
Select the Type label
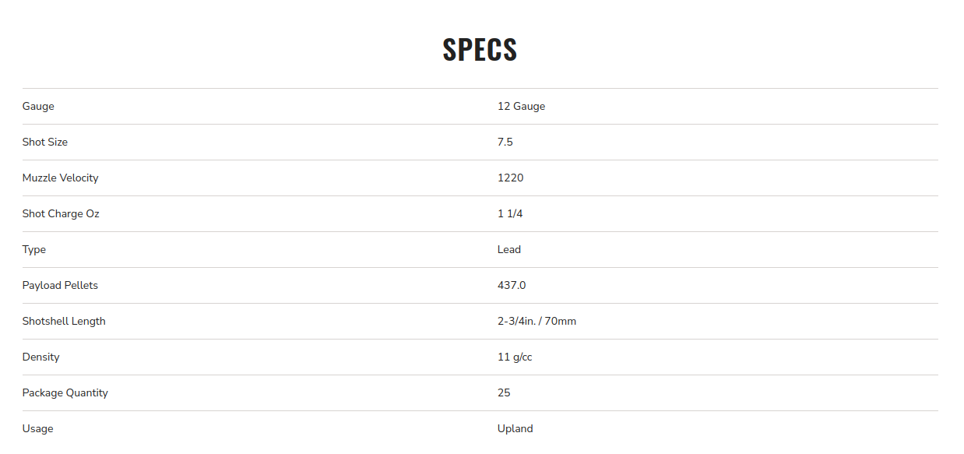pos(34,249)
